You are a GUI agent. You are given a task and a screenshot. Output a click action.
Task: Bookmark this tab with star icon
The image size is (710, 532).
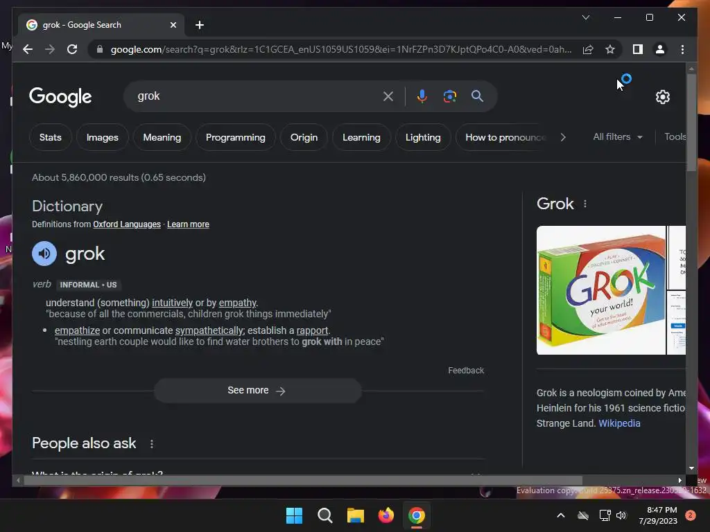coord(610,49)
